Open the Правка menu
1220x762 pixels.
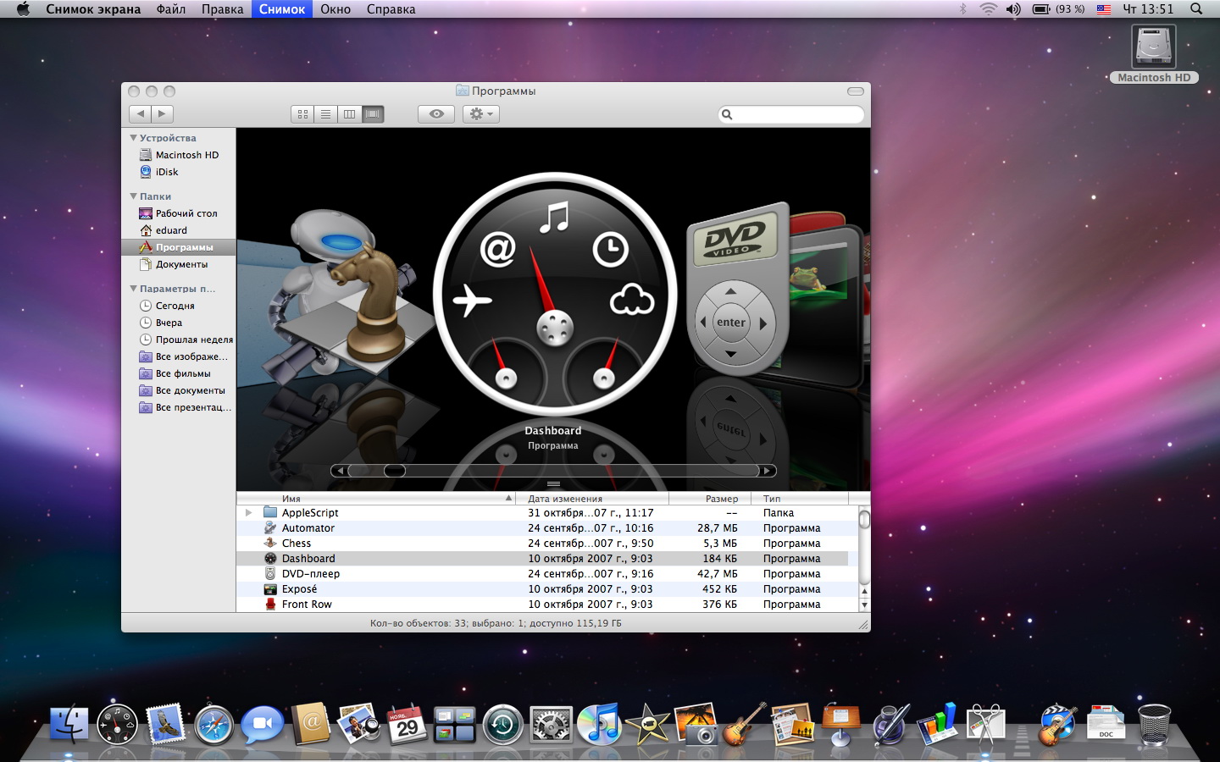click(222, 9)
